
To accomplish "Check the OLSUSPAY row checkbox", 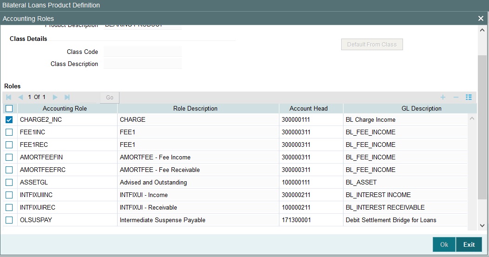I will (x=9, y=220).
